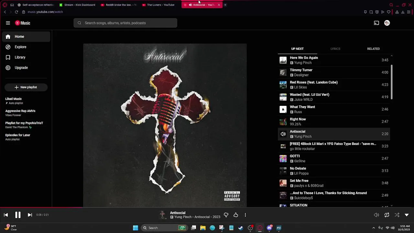This screenshot has width=414, height=233.
Task: Switch to the RELATED tab
Action: (x=373, y=49)
